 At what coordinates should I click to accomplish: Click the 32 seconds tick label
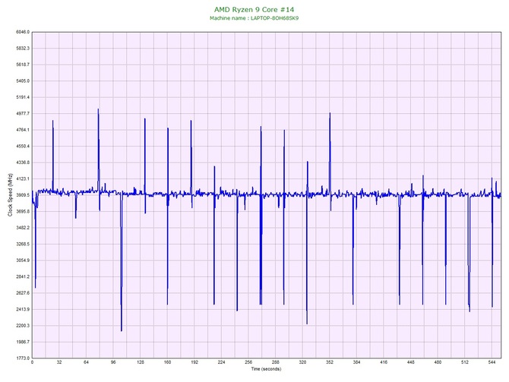[x=59, y=362]
